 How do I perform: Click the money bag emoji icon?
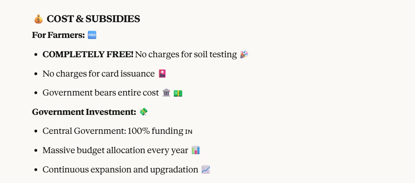[38, 19]
